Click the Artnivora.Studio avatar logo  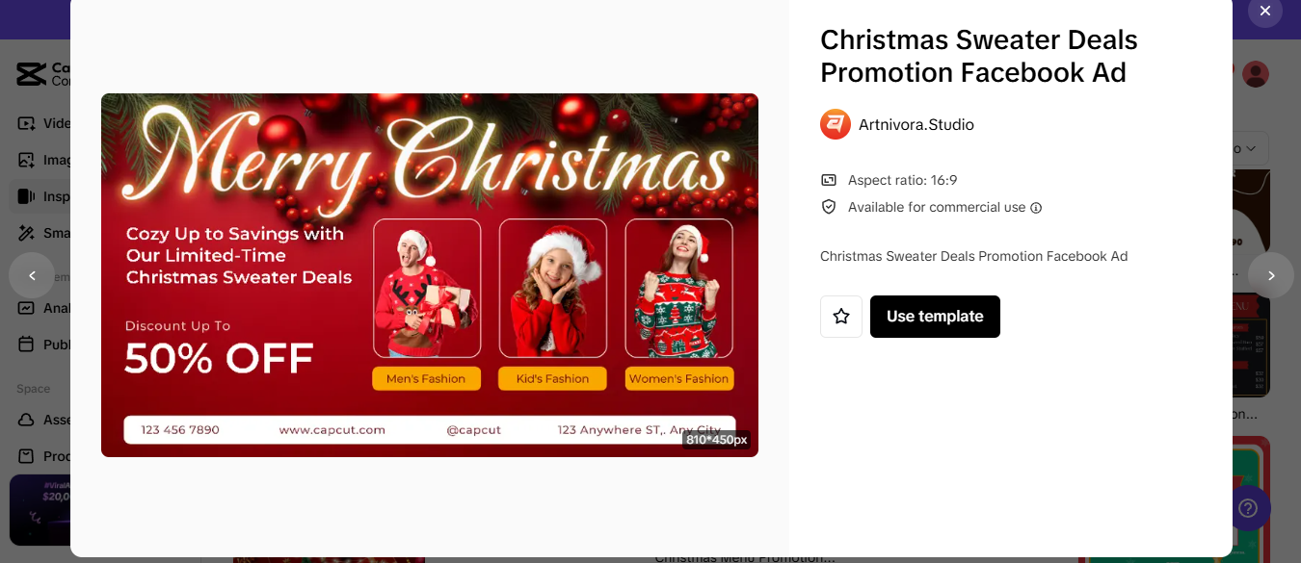tap(836, 124)
